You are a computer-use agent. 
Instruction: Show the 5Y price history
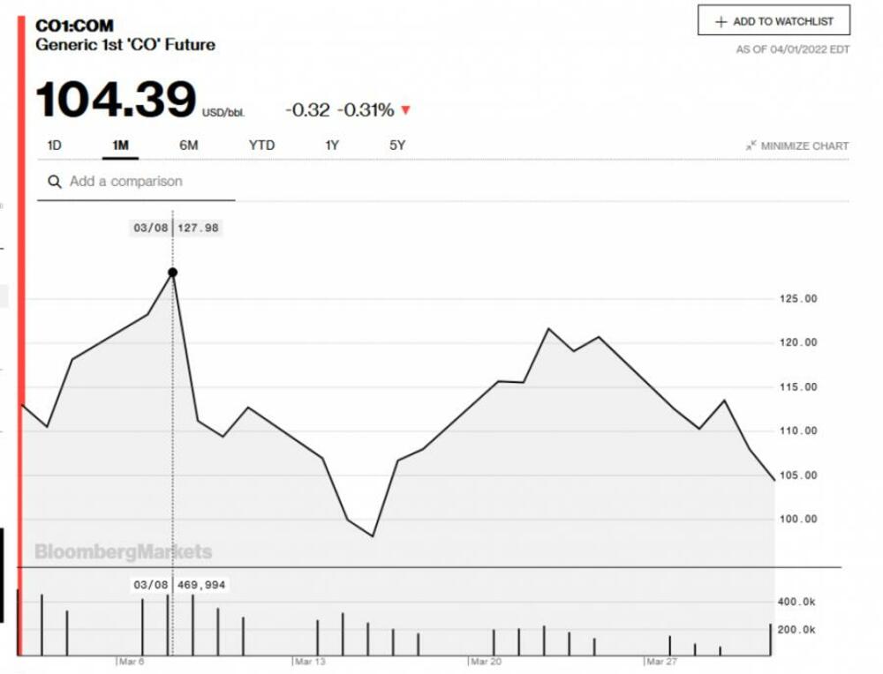point(397,146)
